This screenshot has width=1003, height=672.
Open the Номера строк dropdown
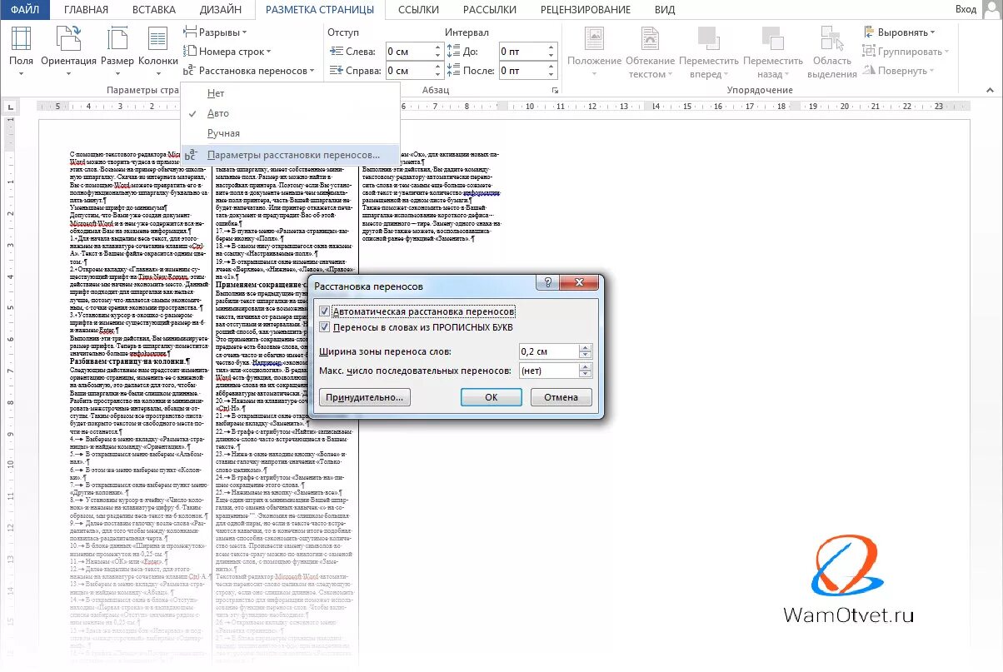(x=228, y=52)
